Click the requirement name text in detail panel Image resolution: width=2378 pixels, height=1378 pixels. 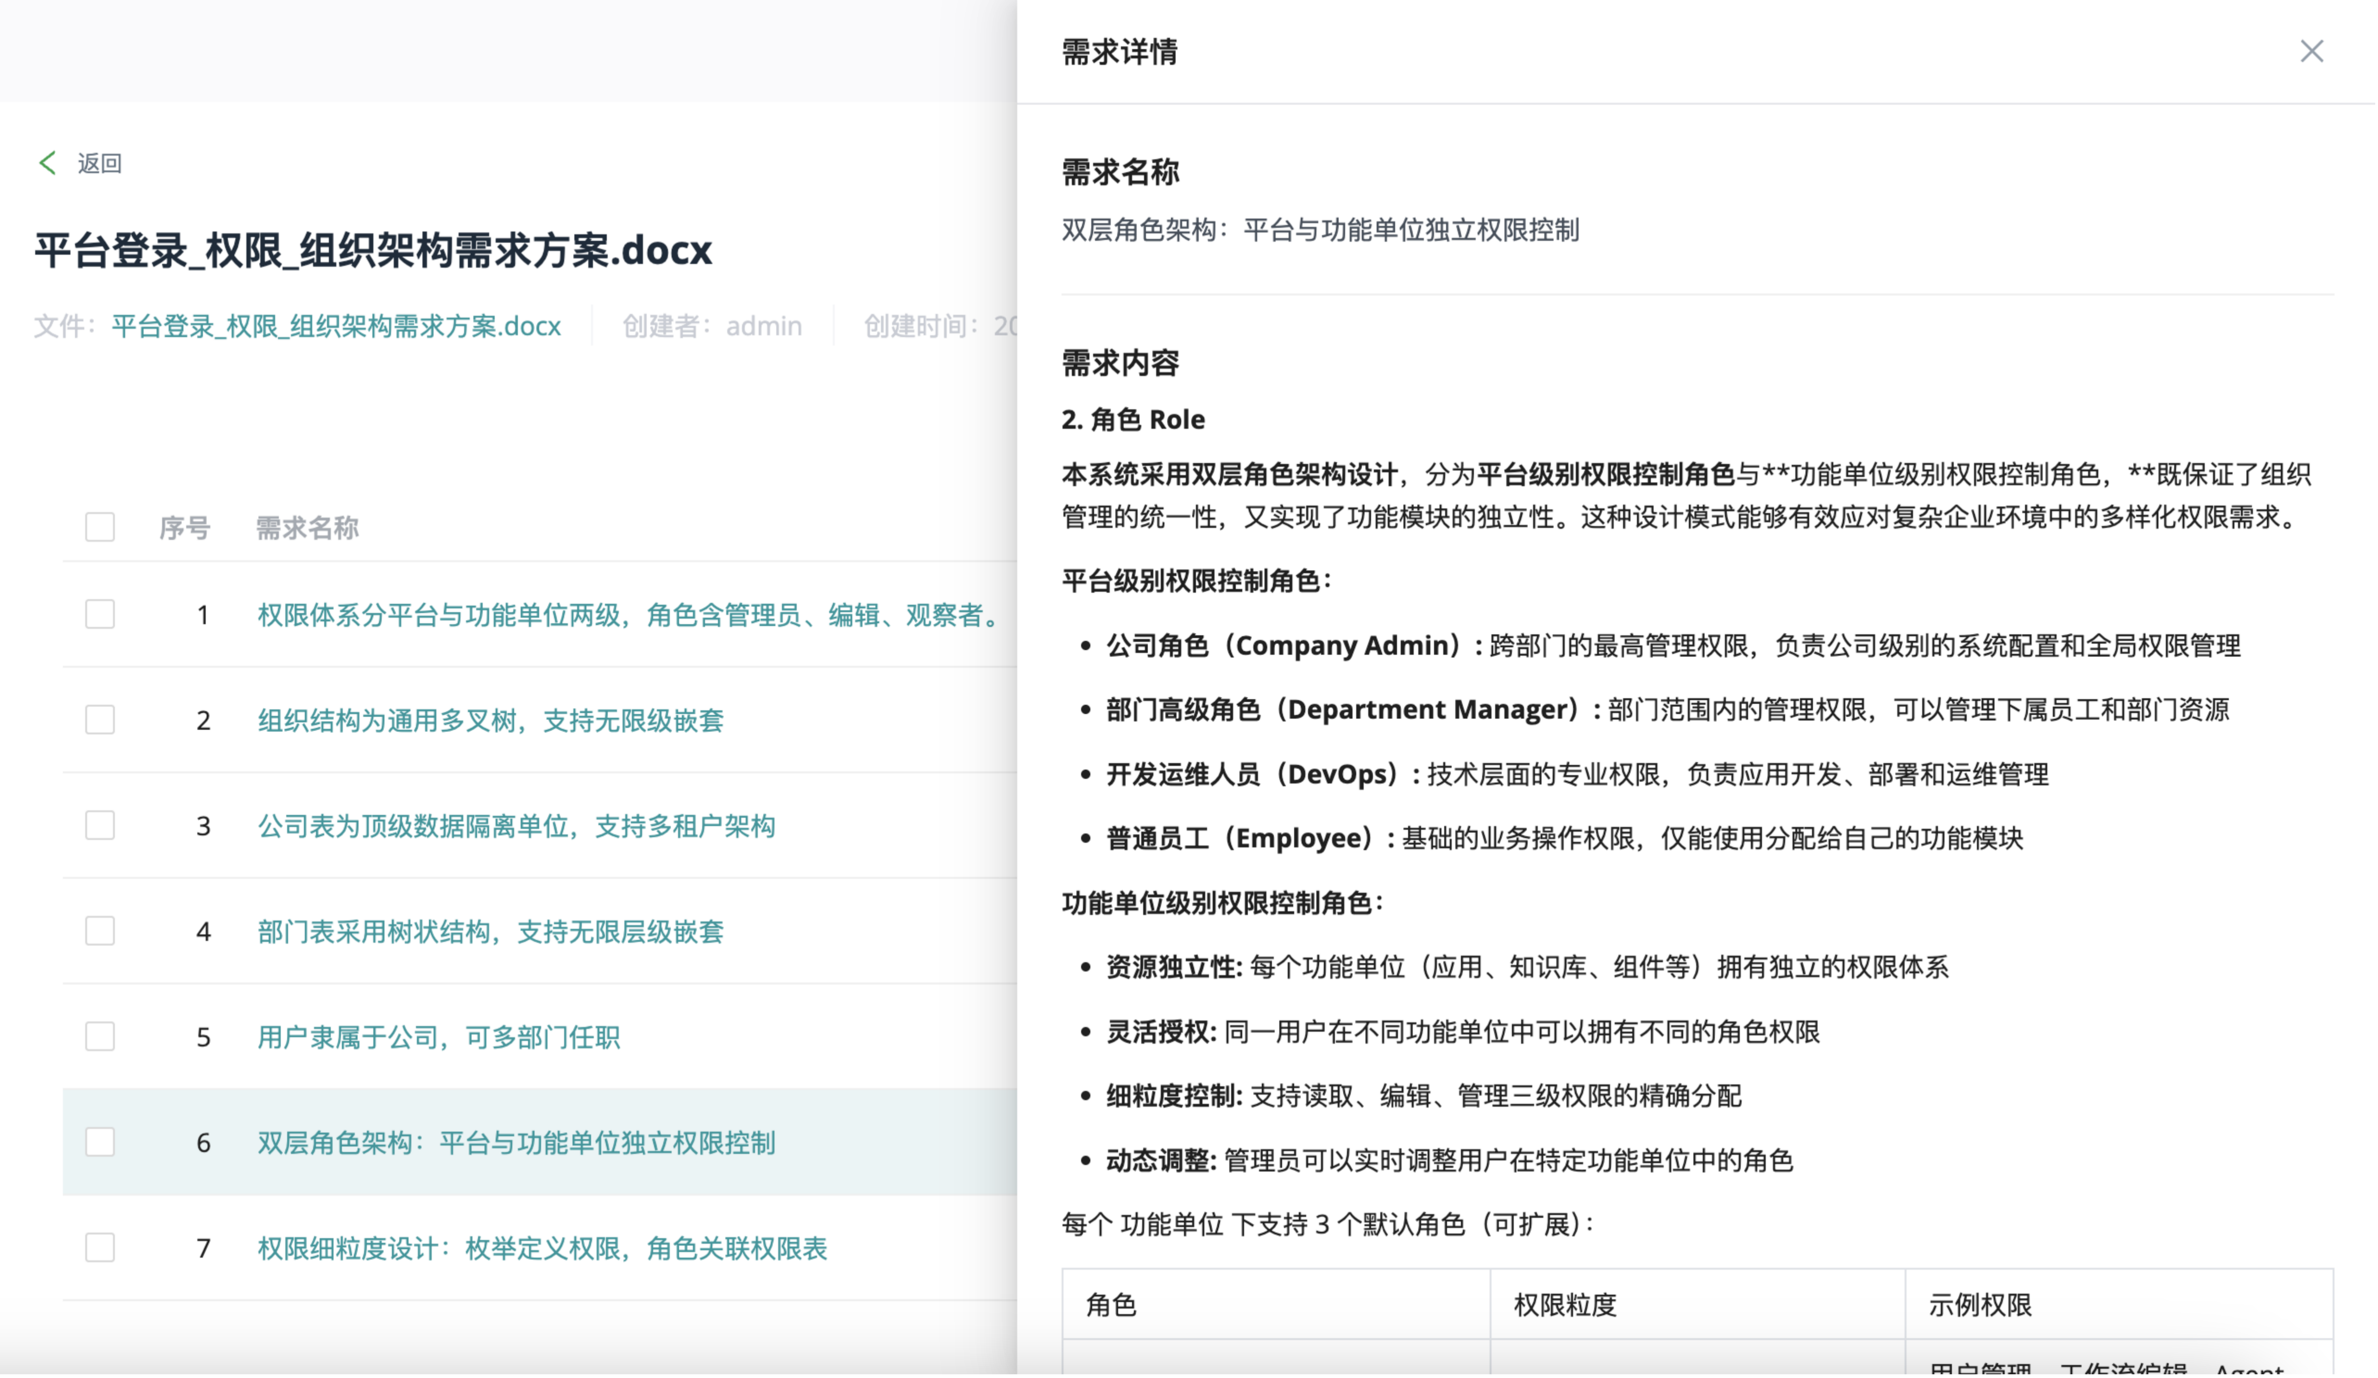[x=1320, y=230]
